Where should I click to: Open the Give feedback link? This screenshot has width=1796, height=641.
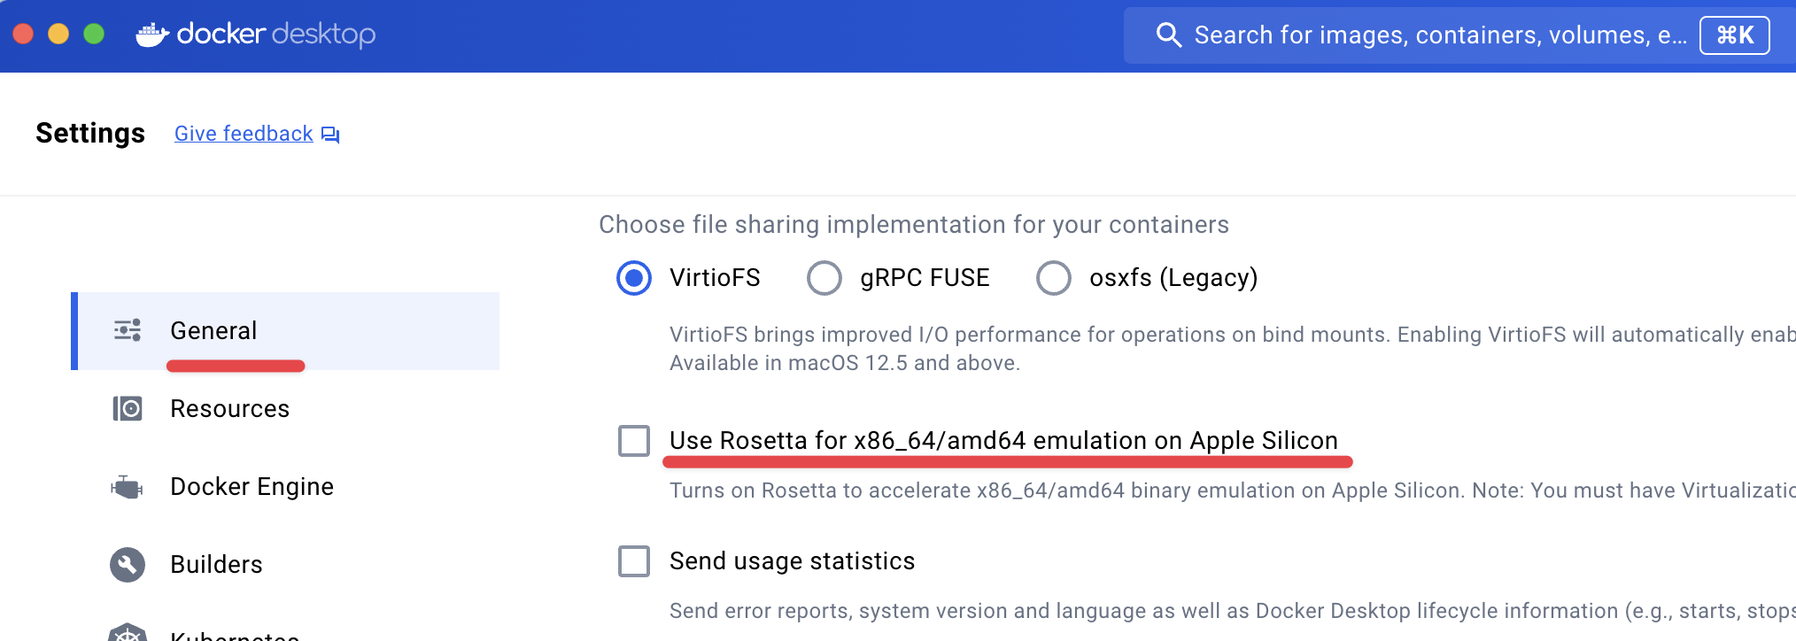[244, 134]
